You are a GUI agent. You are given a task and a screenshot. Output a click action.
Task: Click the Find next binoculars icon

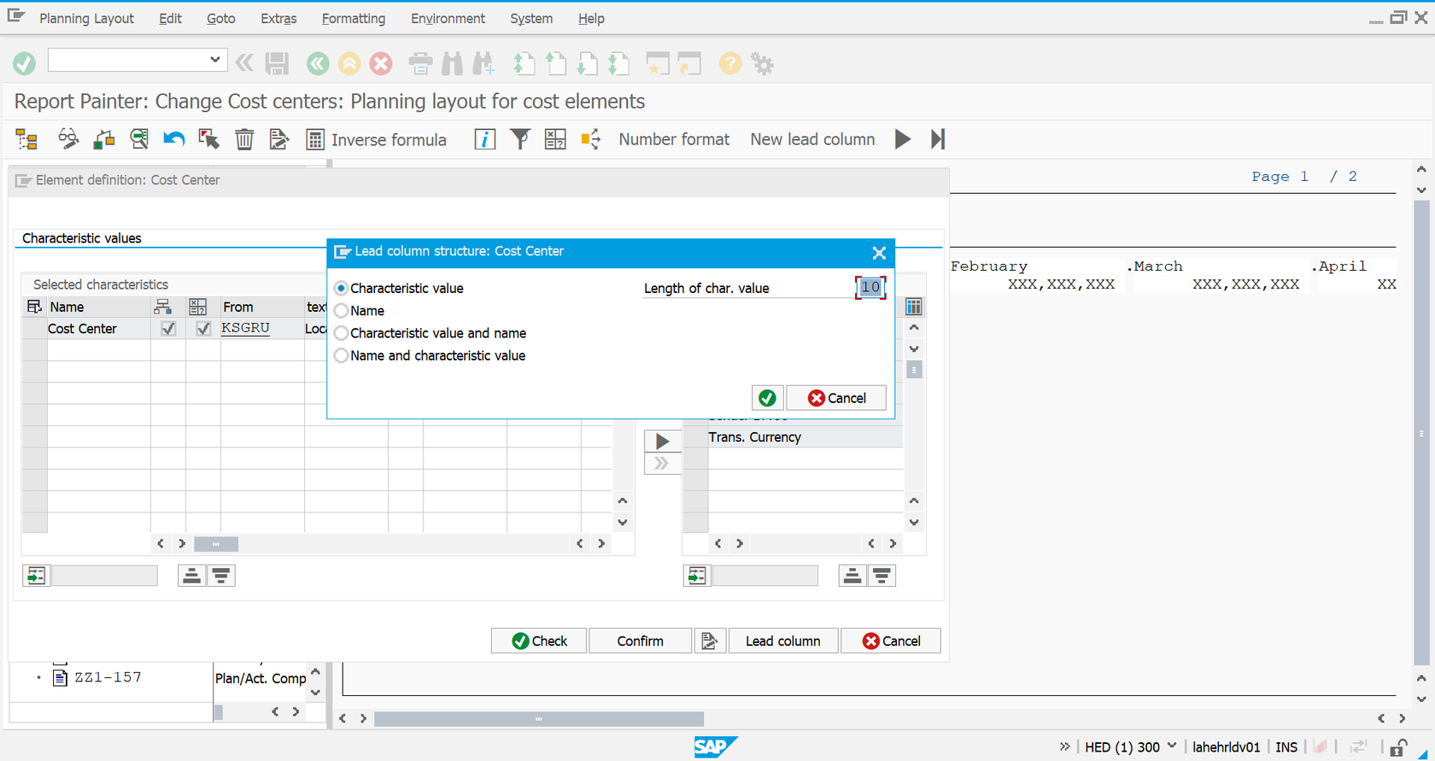point(483,63)
